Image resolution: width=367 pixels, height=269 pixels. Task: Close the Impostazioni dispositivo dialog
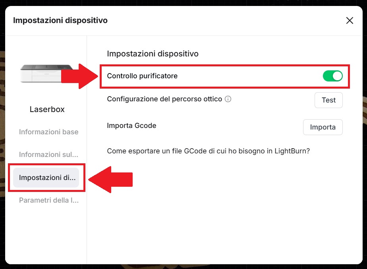(x=350, y=21)
